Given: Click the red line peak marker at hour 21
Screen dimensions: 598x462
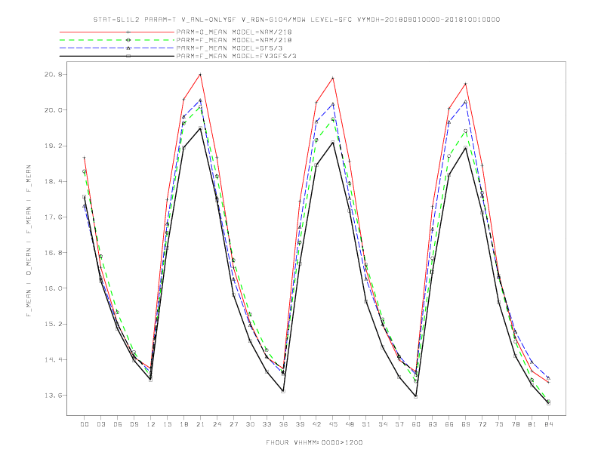Looking at the screenshot, I should tap(200, 74).
